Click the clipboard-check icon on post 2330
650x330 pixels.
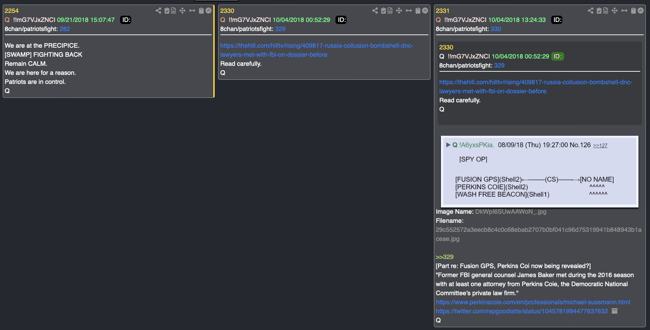coord(383,10)
